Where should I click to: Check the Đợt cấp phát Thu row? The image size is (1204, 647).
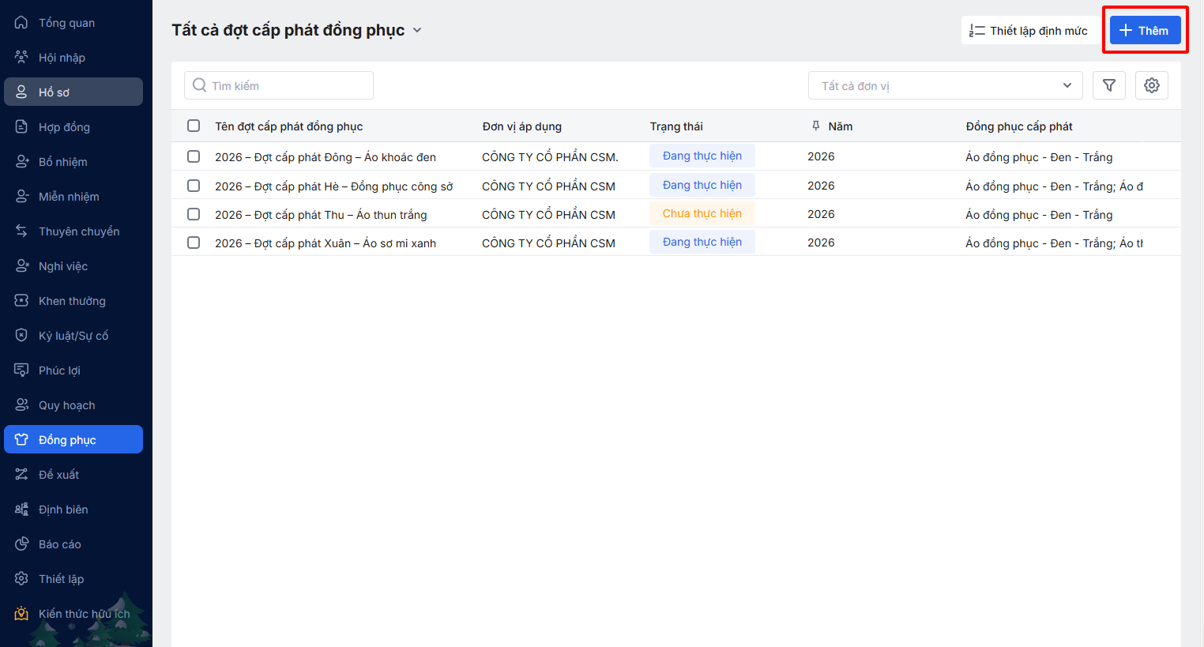[194, 214]
